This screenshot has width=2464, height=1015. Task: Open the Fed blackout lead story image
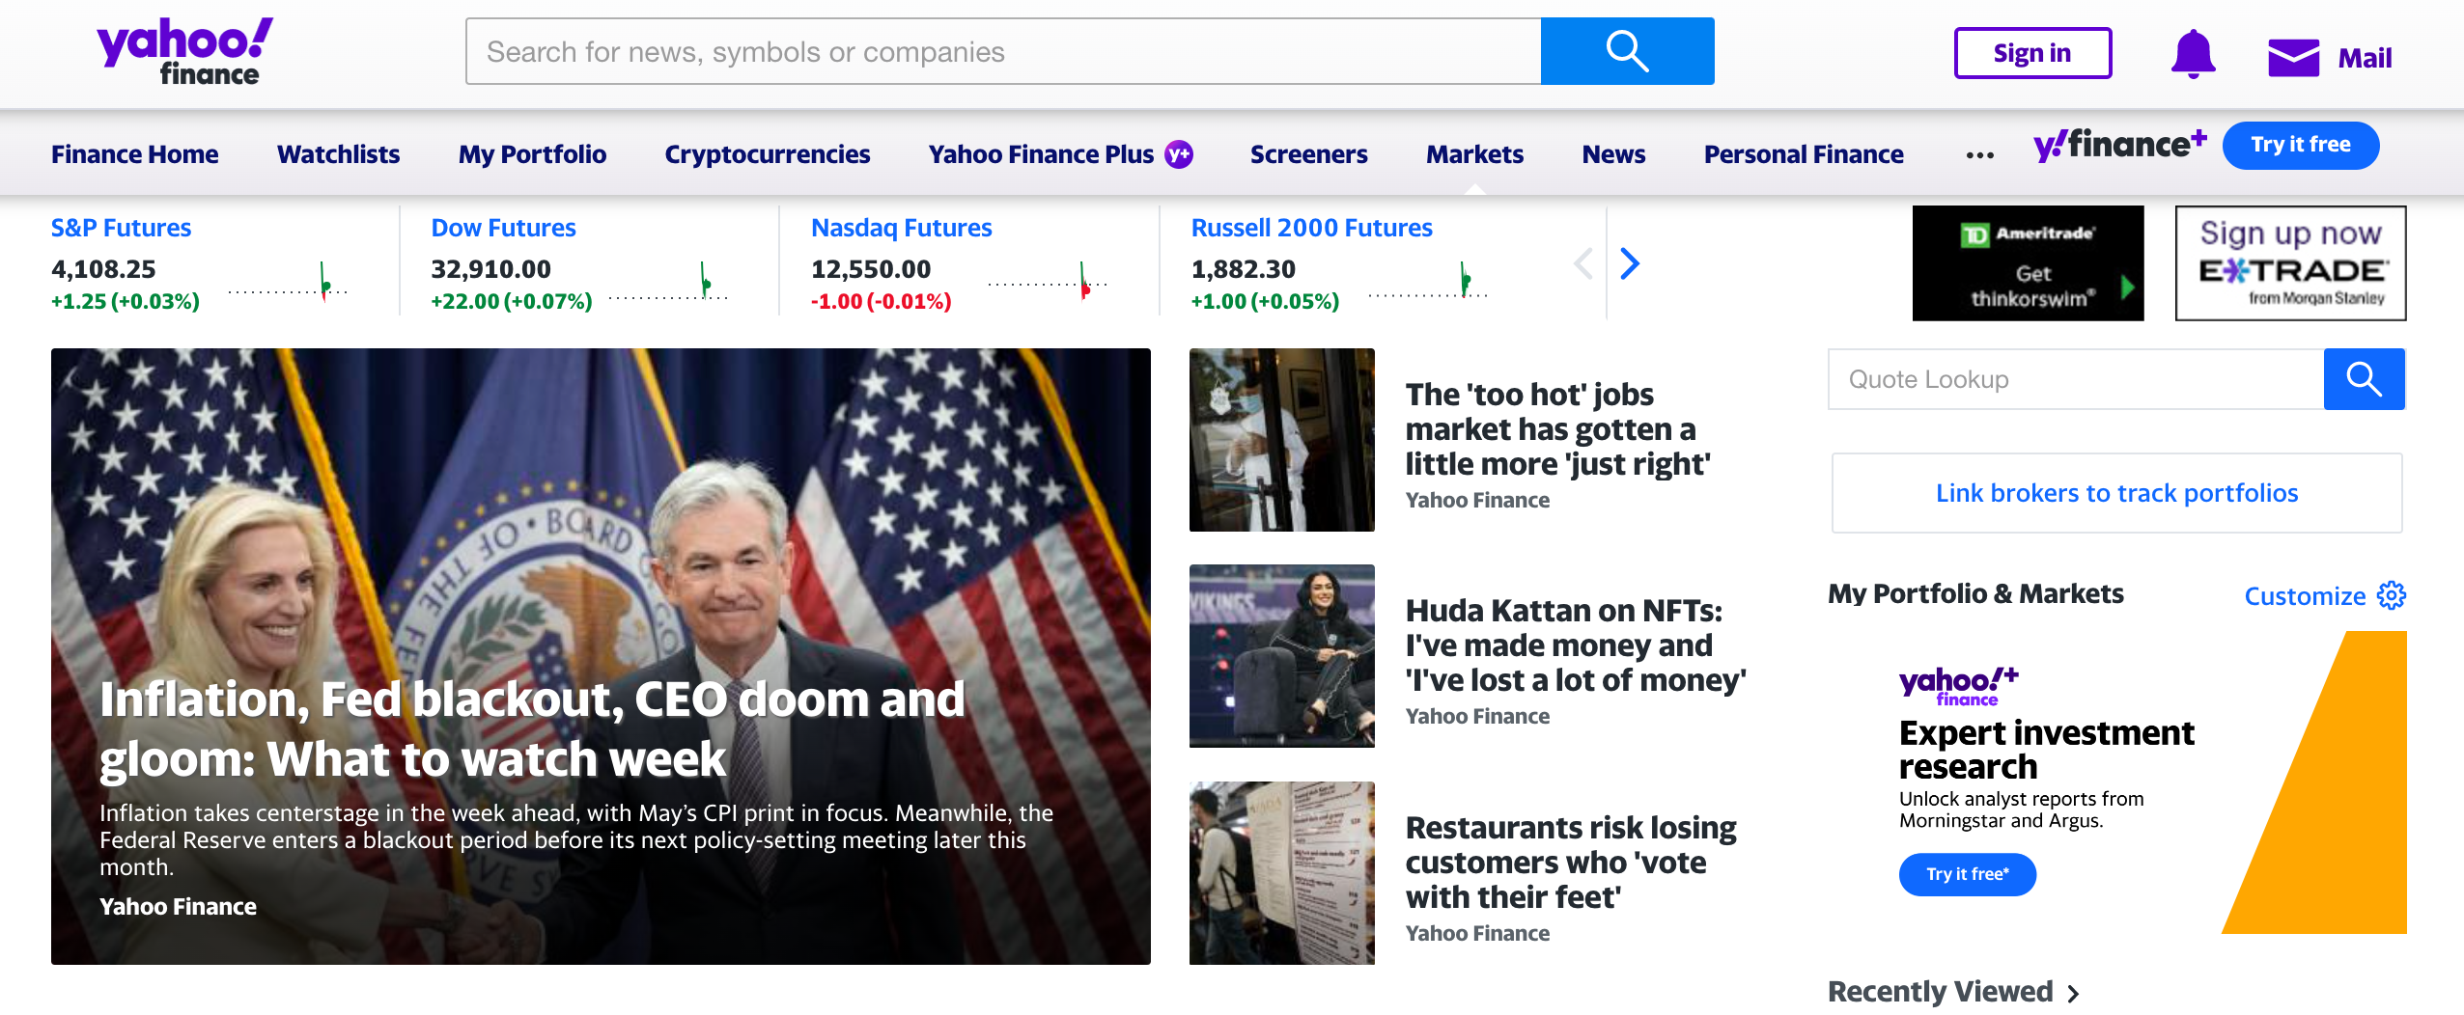pos(601,656)
